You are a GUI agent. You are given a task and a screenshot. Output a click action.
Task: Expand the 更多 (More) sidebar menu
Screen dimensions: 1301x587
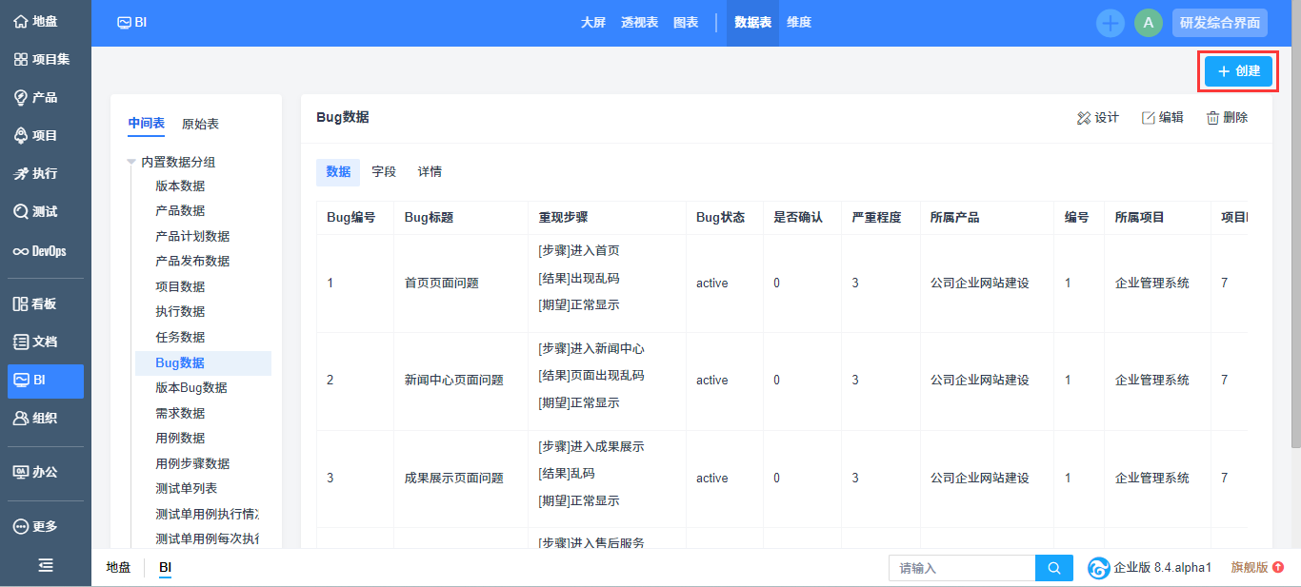[x=21, y=526]
